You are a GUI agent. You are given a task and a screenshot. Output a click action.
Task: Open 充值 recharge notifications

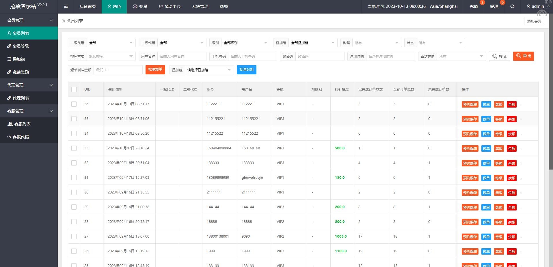pos(474,6)
